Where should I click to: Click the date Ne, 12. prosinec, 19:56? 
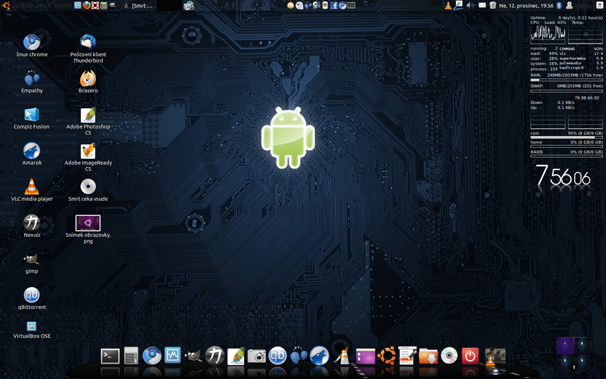point(526,6)
